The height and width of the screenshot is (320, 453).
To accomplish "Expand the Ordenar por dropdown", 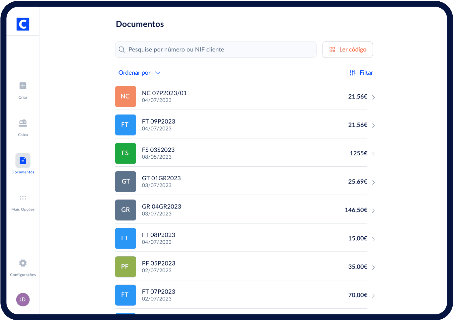I will click(x=139, y=73).
